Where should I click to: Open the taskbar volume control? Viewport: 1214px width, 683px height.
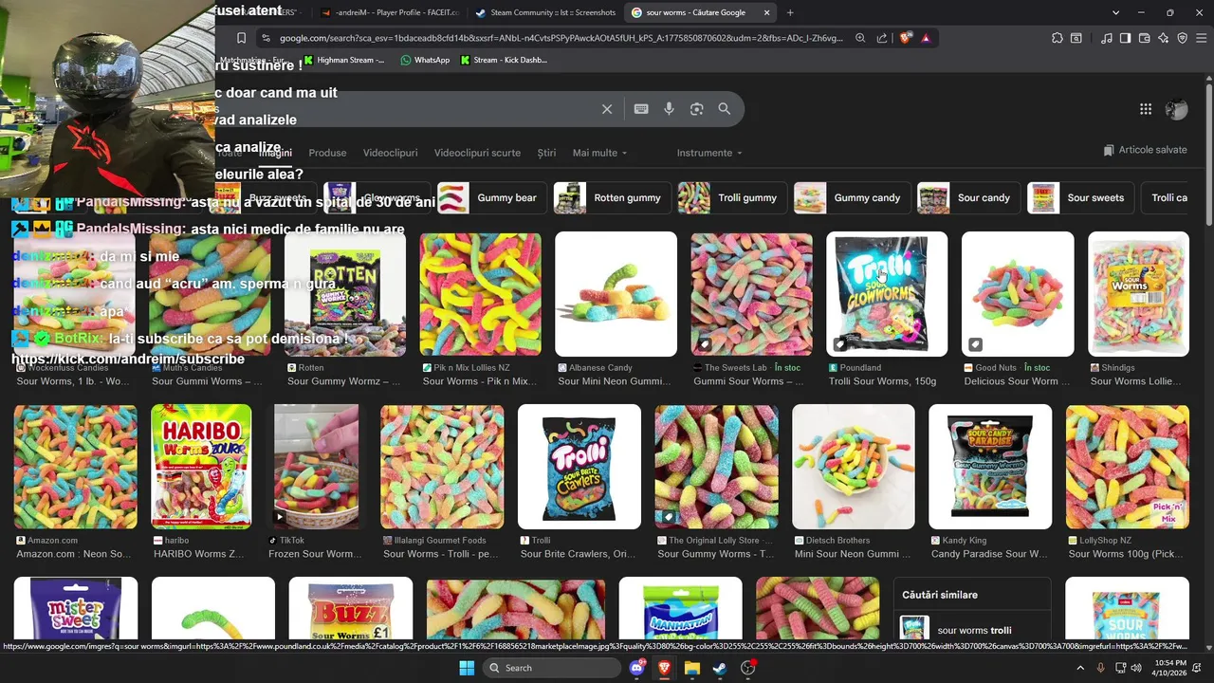pyautogui.click(x=1136, y=668)
